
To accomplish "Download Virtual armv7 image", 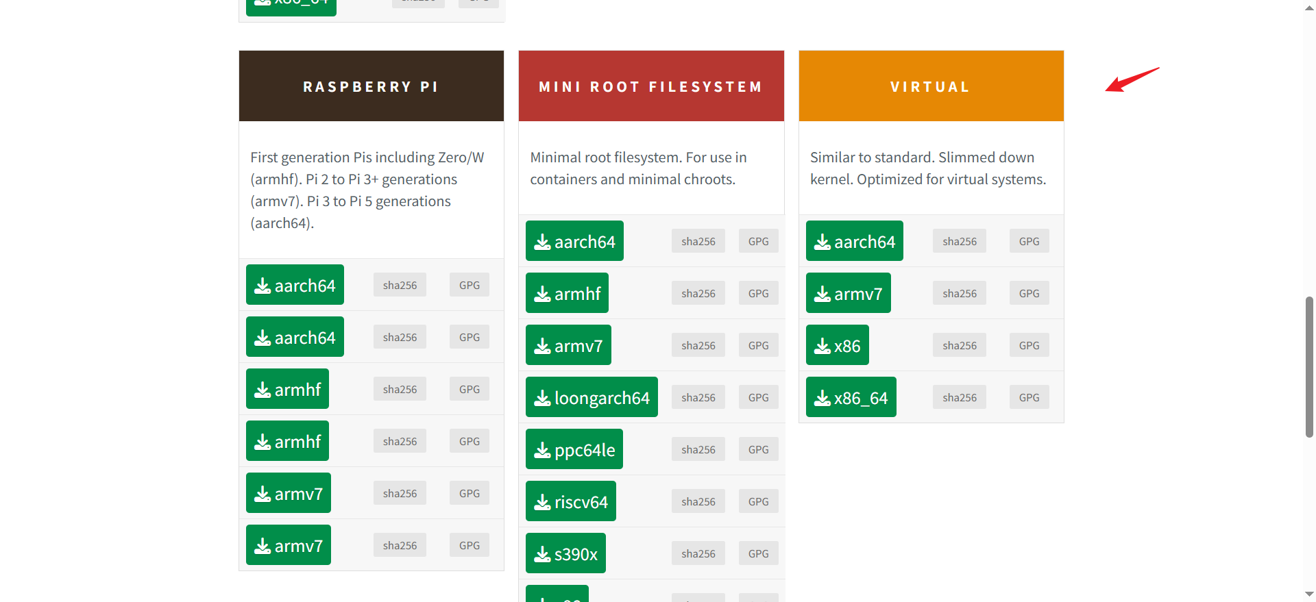I will [x=848, y=293].
